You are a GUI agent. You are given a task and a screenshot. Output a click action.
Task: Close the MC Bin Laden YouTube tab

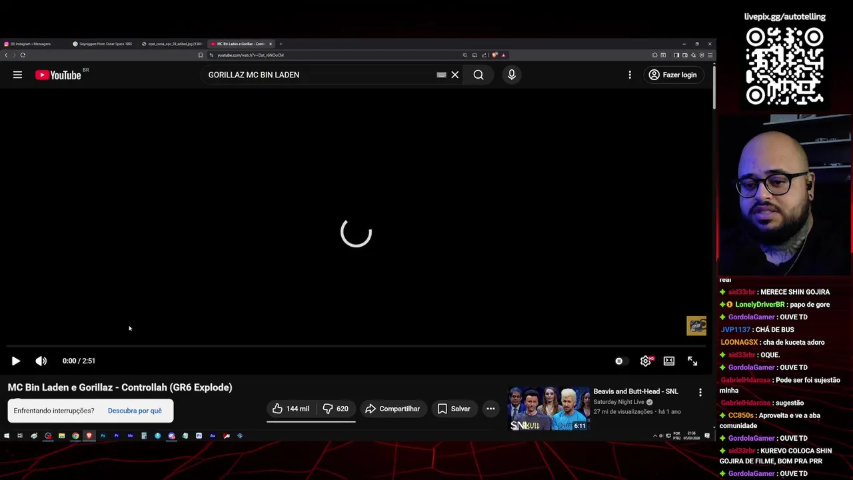(271, 44)
